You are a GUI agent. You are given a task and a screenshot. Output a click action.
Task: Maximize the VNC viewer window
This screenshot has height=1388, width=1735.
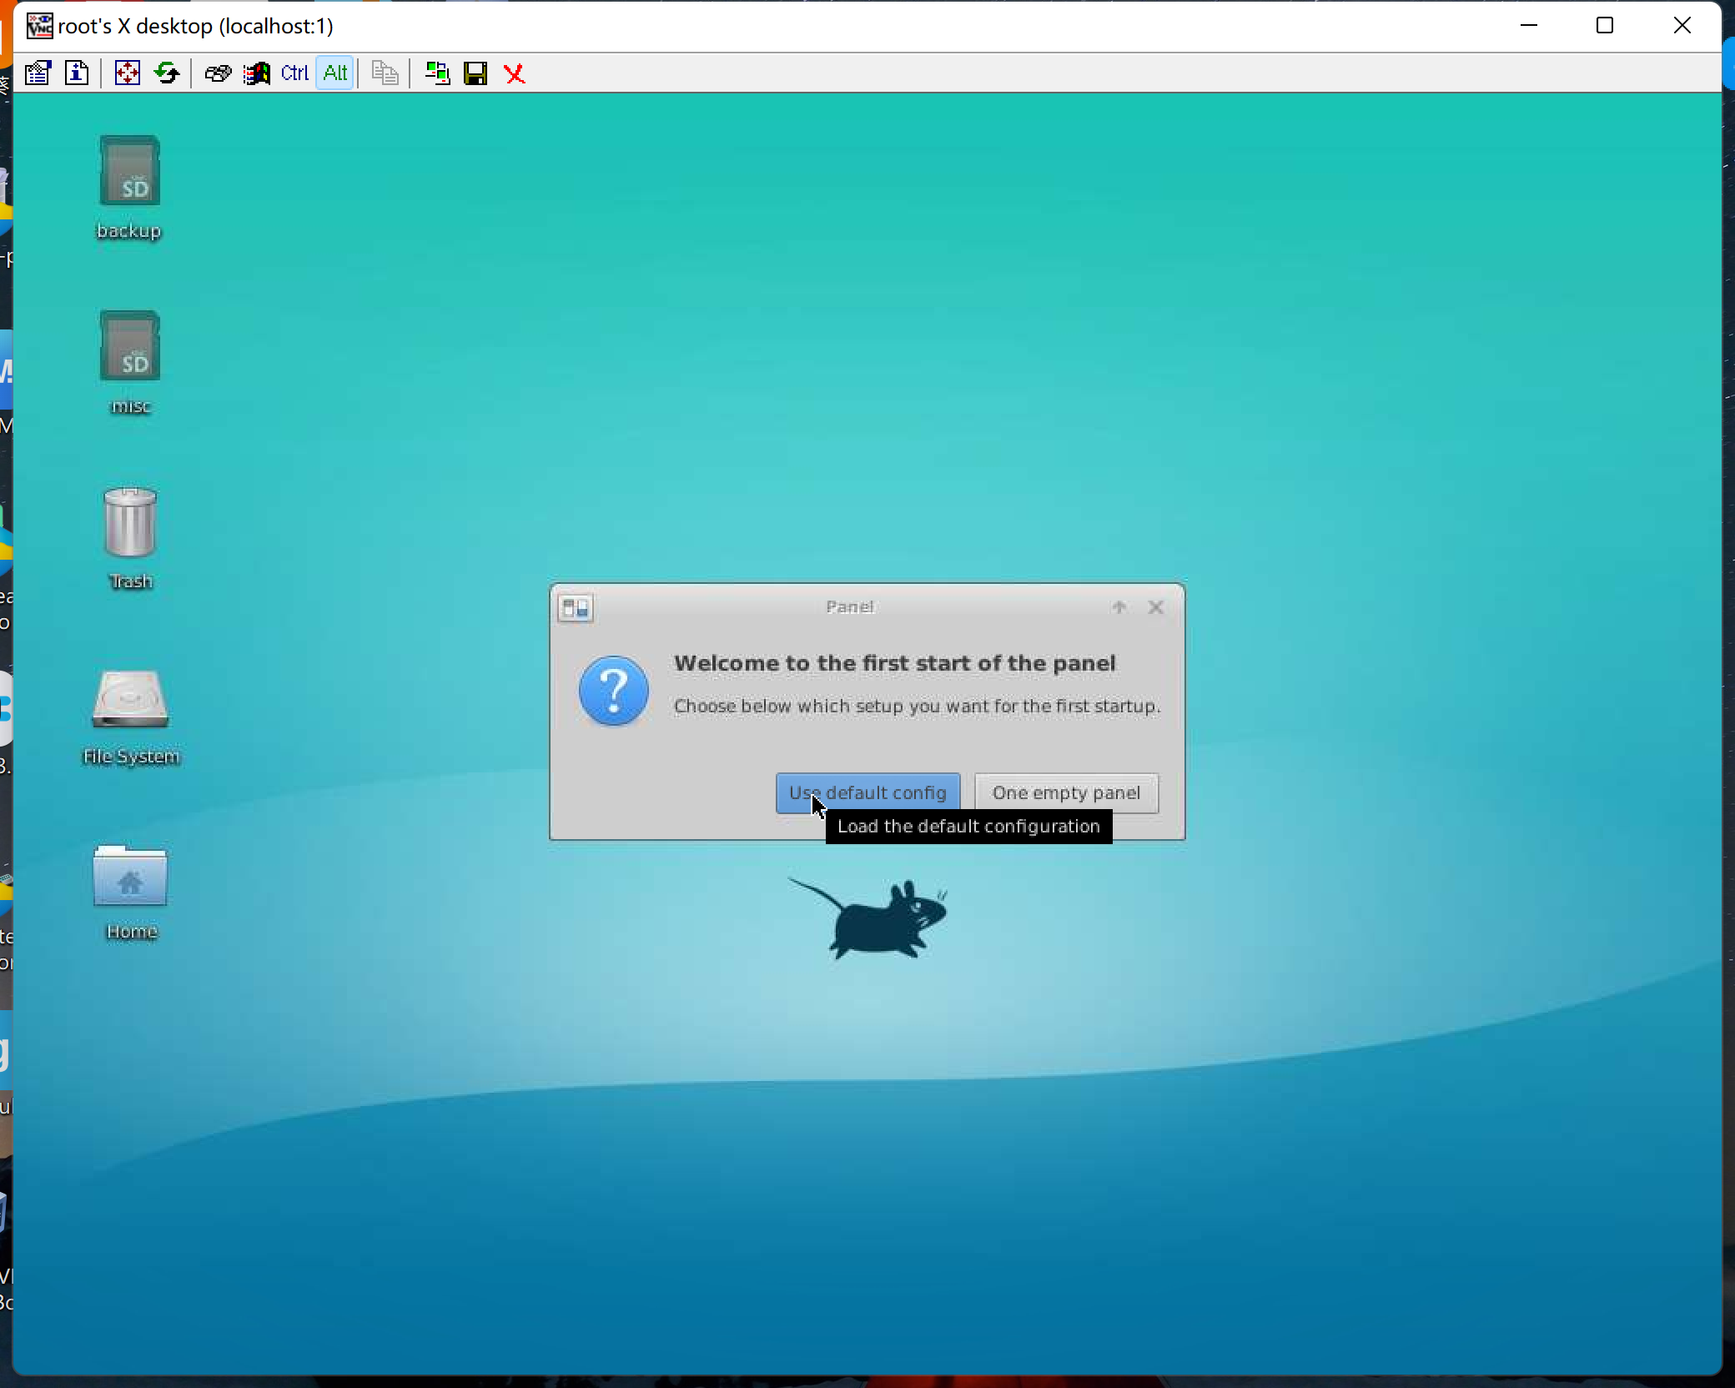[1605, 26]
